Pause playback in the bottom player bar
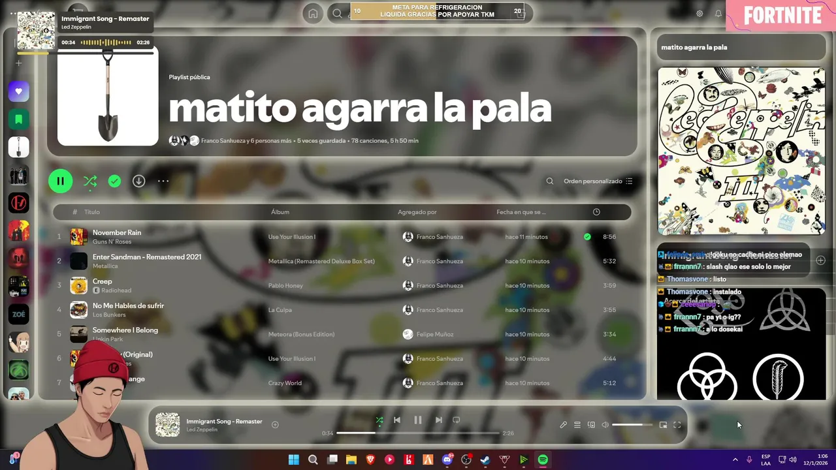This screenshot has width=836, height=470. pos(418,420)
